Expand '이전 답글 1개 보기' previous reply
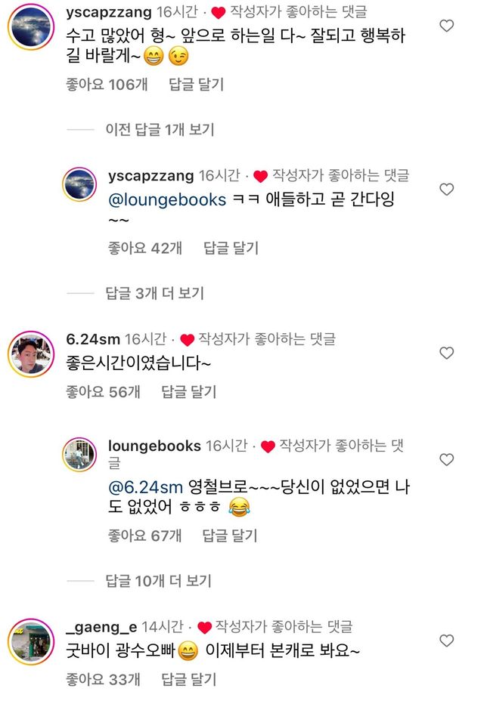This screenshot has width=484, height=704. click(x=160, y=130)
